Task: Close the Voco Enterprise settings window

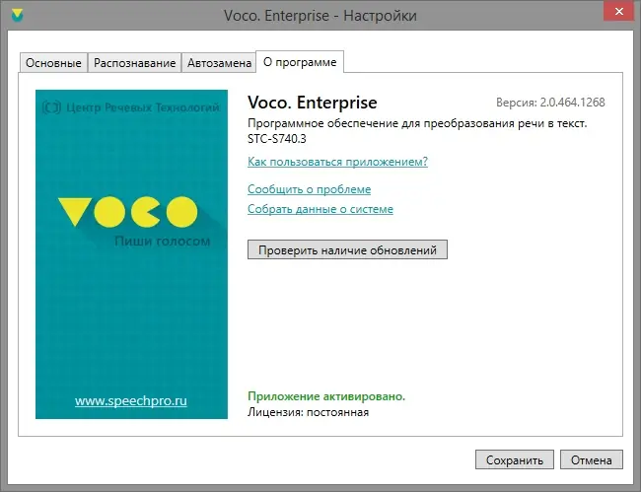Action: coord(619,12)
